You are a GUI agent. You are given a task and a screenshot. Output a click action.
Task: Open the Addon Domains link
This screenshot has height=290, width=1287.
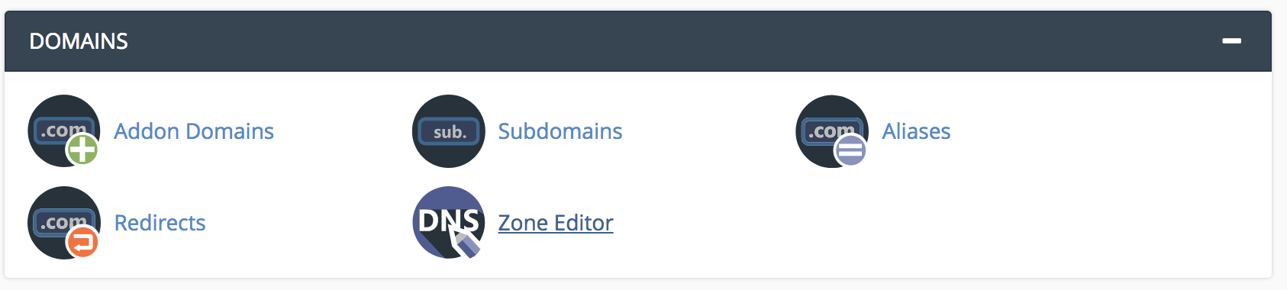(194, 131)
